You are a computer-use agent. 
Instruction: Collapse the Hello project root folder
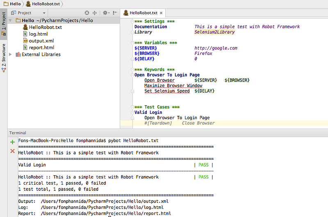10,20
